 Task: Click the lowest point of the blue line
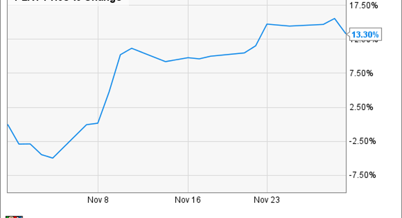pyautogui.click(x=53, y=158)
